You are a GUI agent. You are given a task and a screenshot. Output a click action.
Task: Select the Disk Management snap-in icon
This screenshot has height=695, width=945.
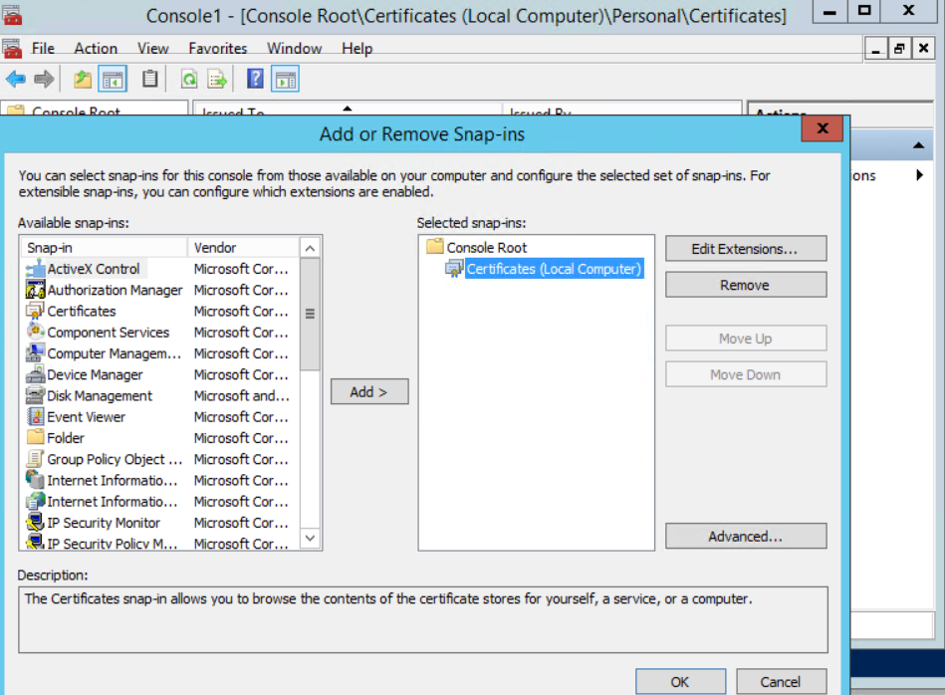coord(35,395)
